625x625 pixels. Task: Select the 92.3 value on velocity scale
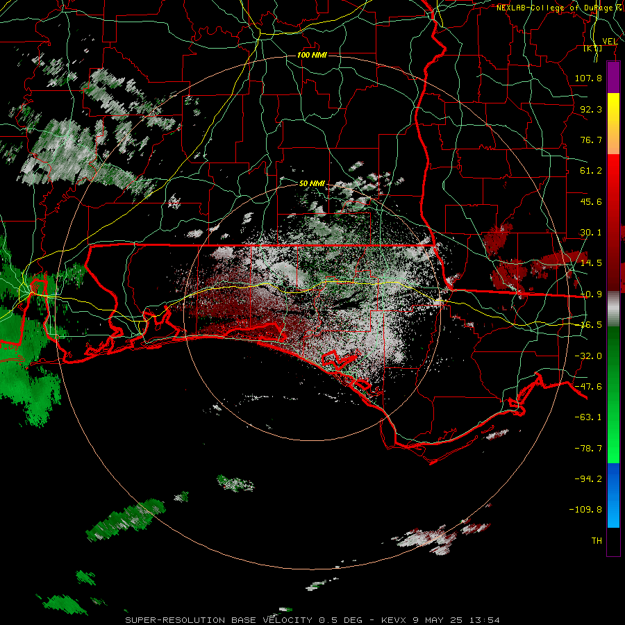tap(591, 109)
